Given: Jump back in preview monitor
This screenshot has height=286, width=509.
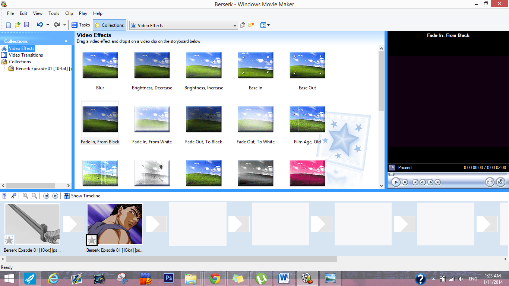Looking at the screenshot, I should tap(415, 182).
